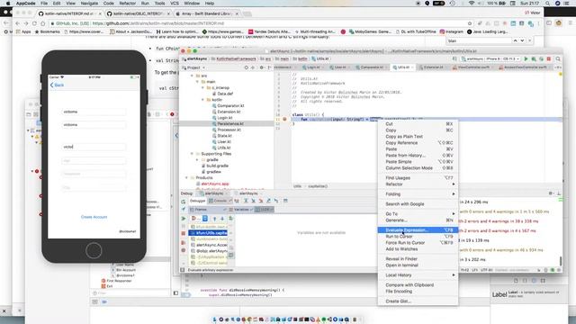
Task: Collapse Supporting Files group
Action: click(192, 154)
